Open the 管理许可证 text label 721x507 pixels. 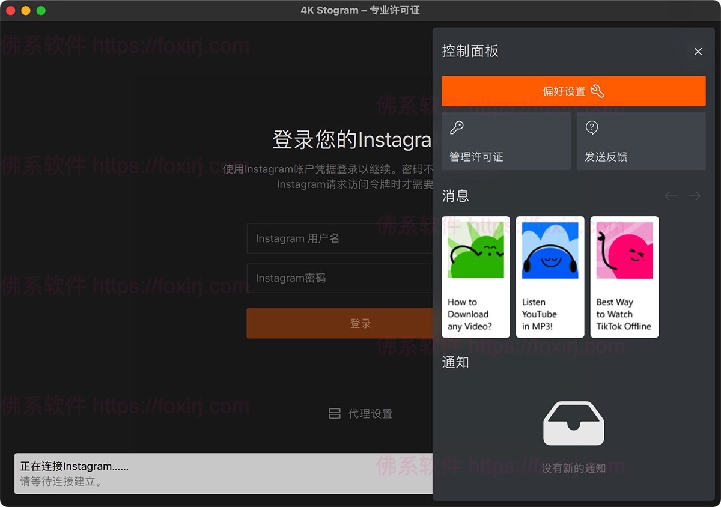tap(476, 157)
